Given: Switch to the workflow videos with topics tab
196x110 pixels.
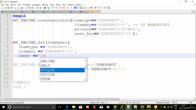Looking at the screenshot, I should 55,12.
